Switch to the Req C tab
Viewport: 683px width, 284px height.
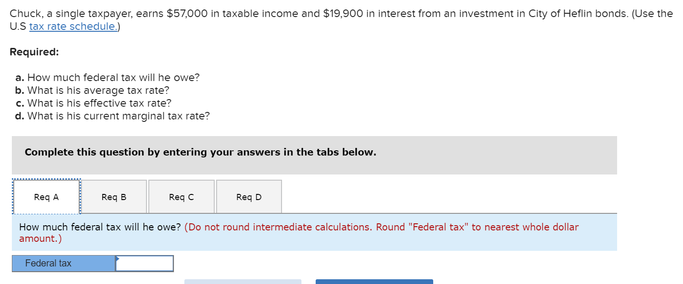(181, 196)
